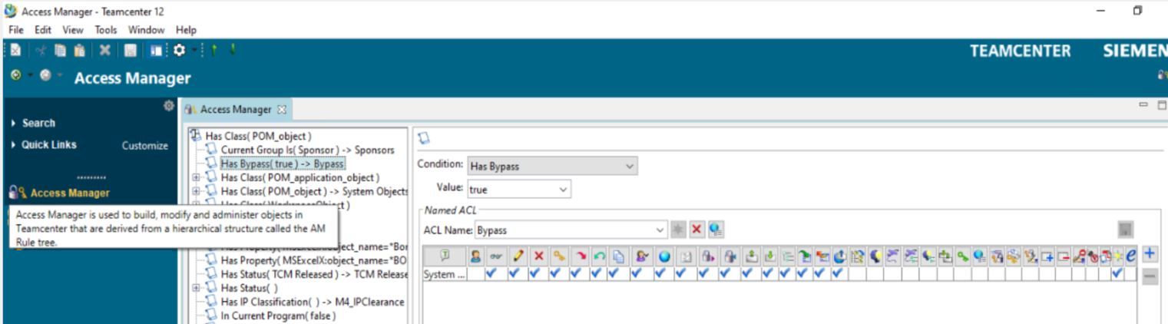1168x324 pixels.
Task: Open the ACL Name dropdown
Action: (571, 230)
